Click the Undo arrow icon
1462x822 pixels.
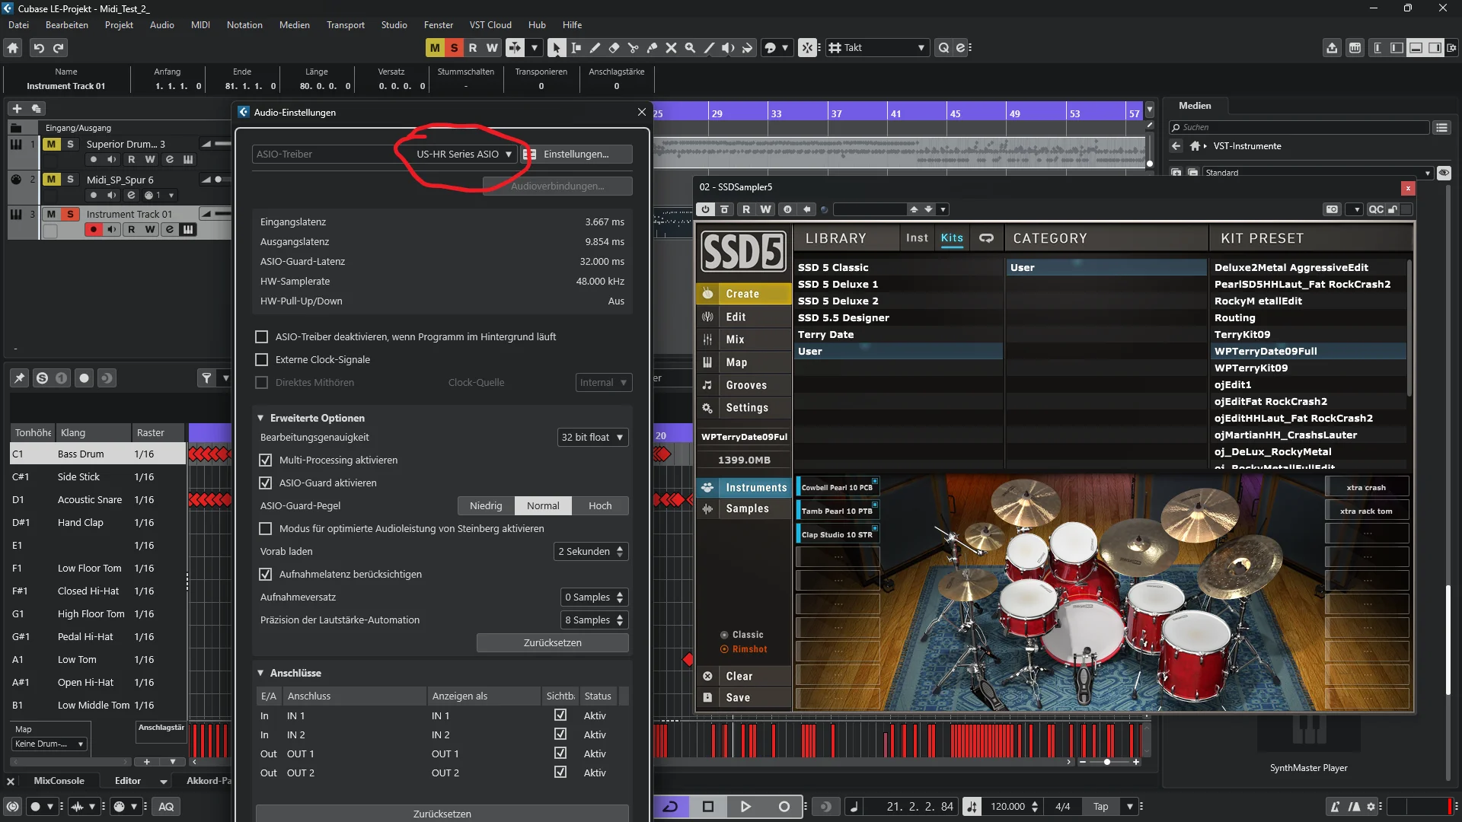(x=39, y=48)
